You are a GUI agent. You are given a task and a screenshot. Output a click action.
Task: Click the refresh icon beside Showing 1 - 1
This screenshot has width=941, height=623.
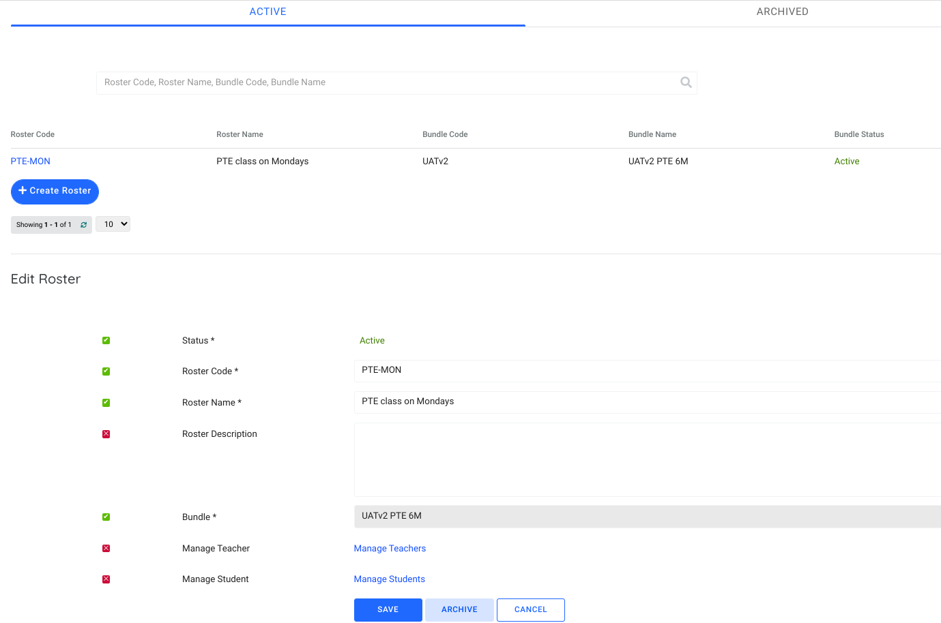(84, 225)
